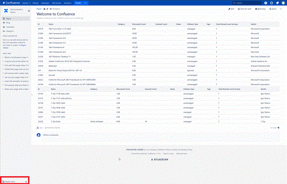This screenshot has width=287, height=184.
Task: Click the Edit page button
Action: tap(232, 9)
